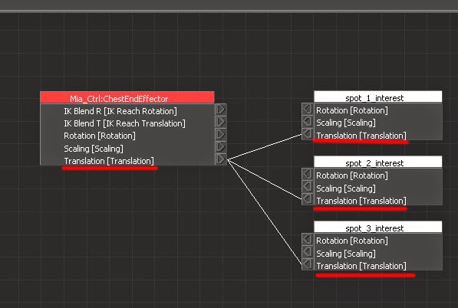Click spot_2_interest Translation input connector

(308, 199)
